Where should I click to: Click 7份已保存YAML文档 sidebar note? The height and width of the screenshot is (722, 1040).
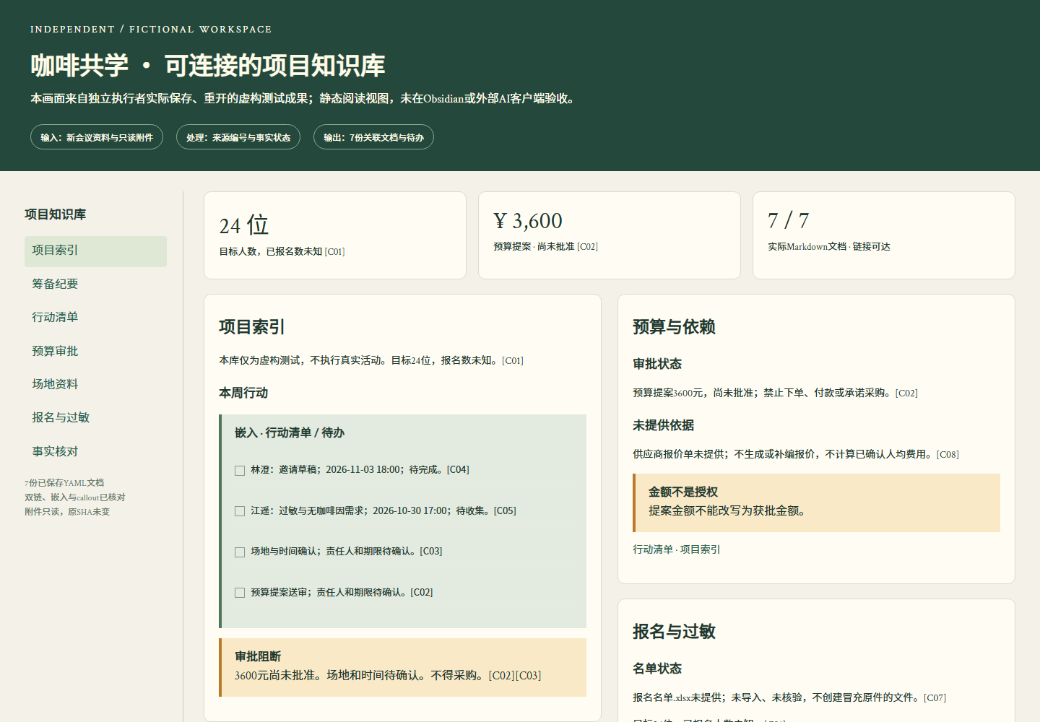pos(64,483)
